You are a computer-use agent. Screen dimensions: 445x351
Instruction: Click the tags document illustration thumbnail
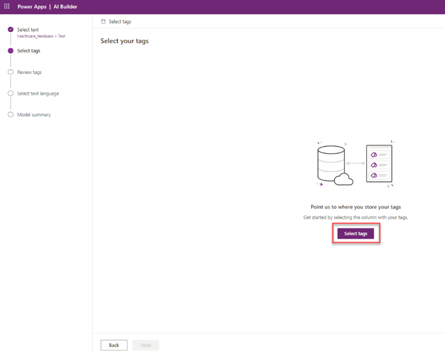(x=379, y=164)
